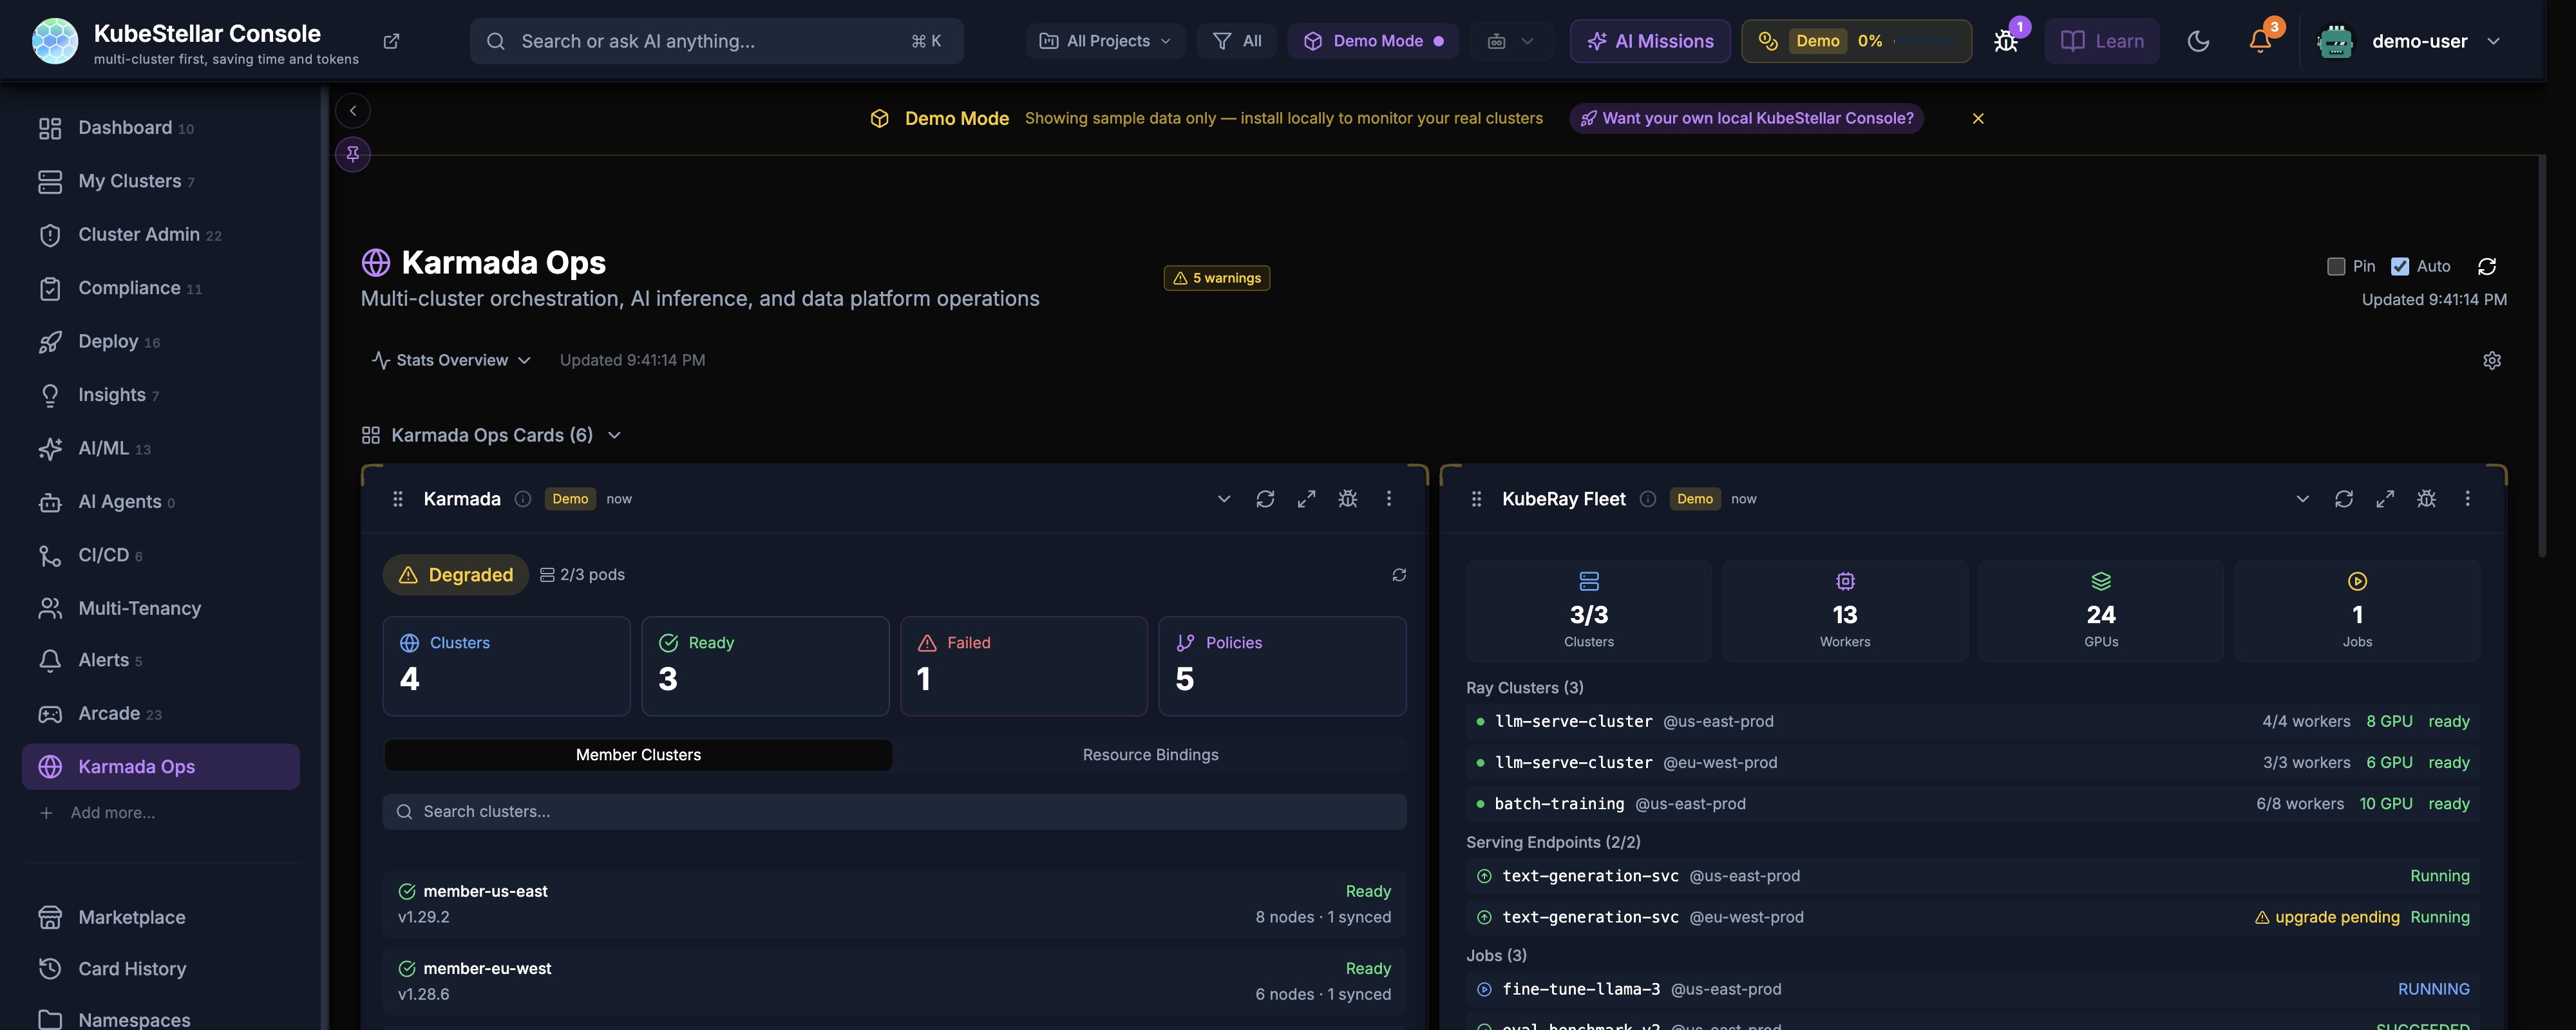This screenshot has height=1030, width=2576.
Task: Switch to the Resource Bindings tab
Action: point(1150,755)
